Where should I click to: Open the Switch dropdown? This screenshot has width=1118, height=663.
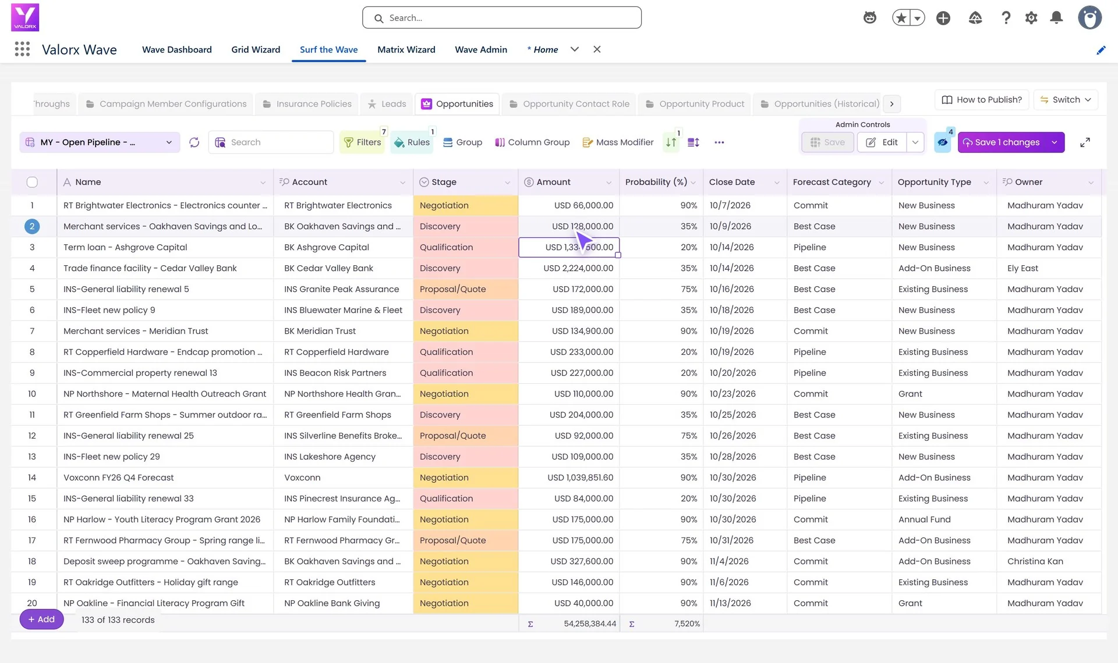(1066, 99)
